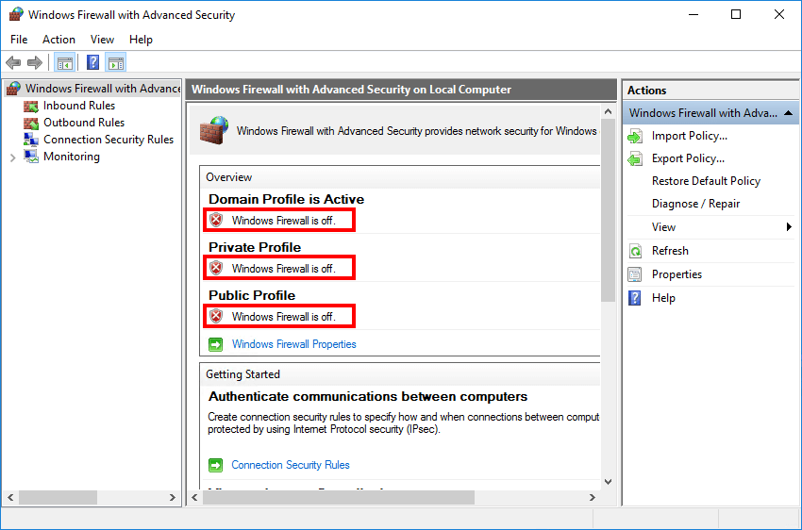Open the View menu in menu bar
802x530 pixels.
point(102,40)
